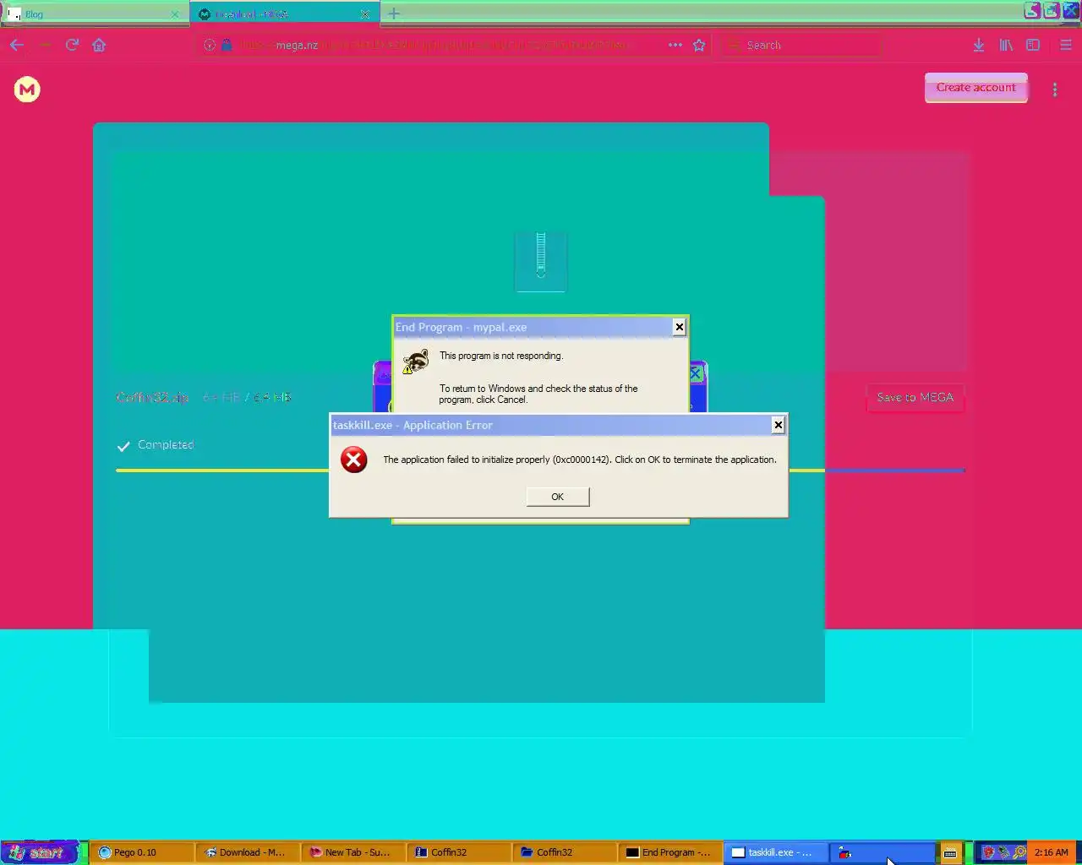Screen dimensions: 1082x865
Task: Open the MEGA page three-dot menu
Action: pos(1054,89)
